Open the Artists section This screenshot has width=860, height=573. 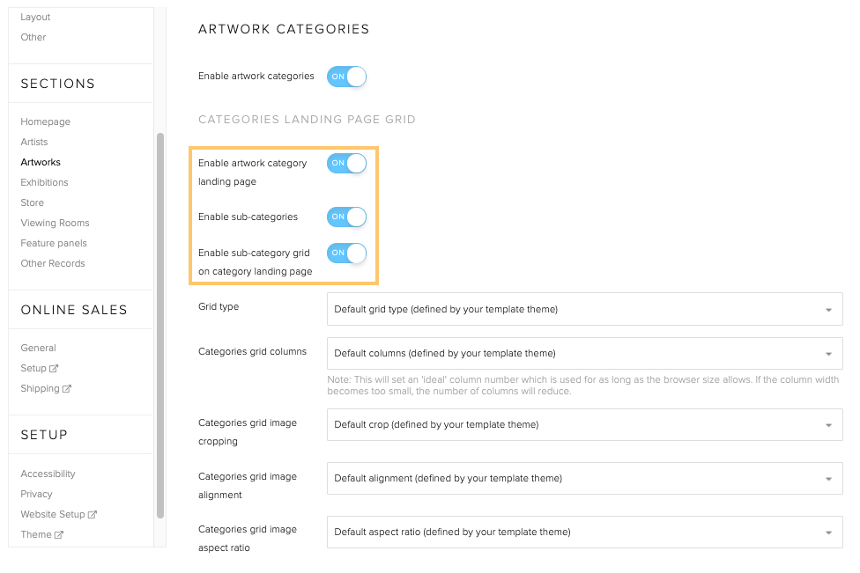coord(34,143)
